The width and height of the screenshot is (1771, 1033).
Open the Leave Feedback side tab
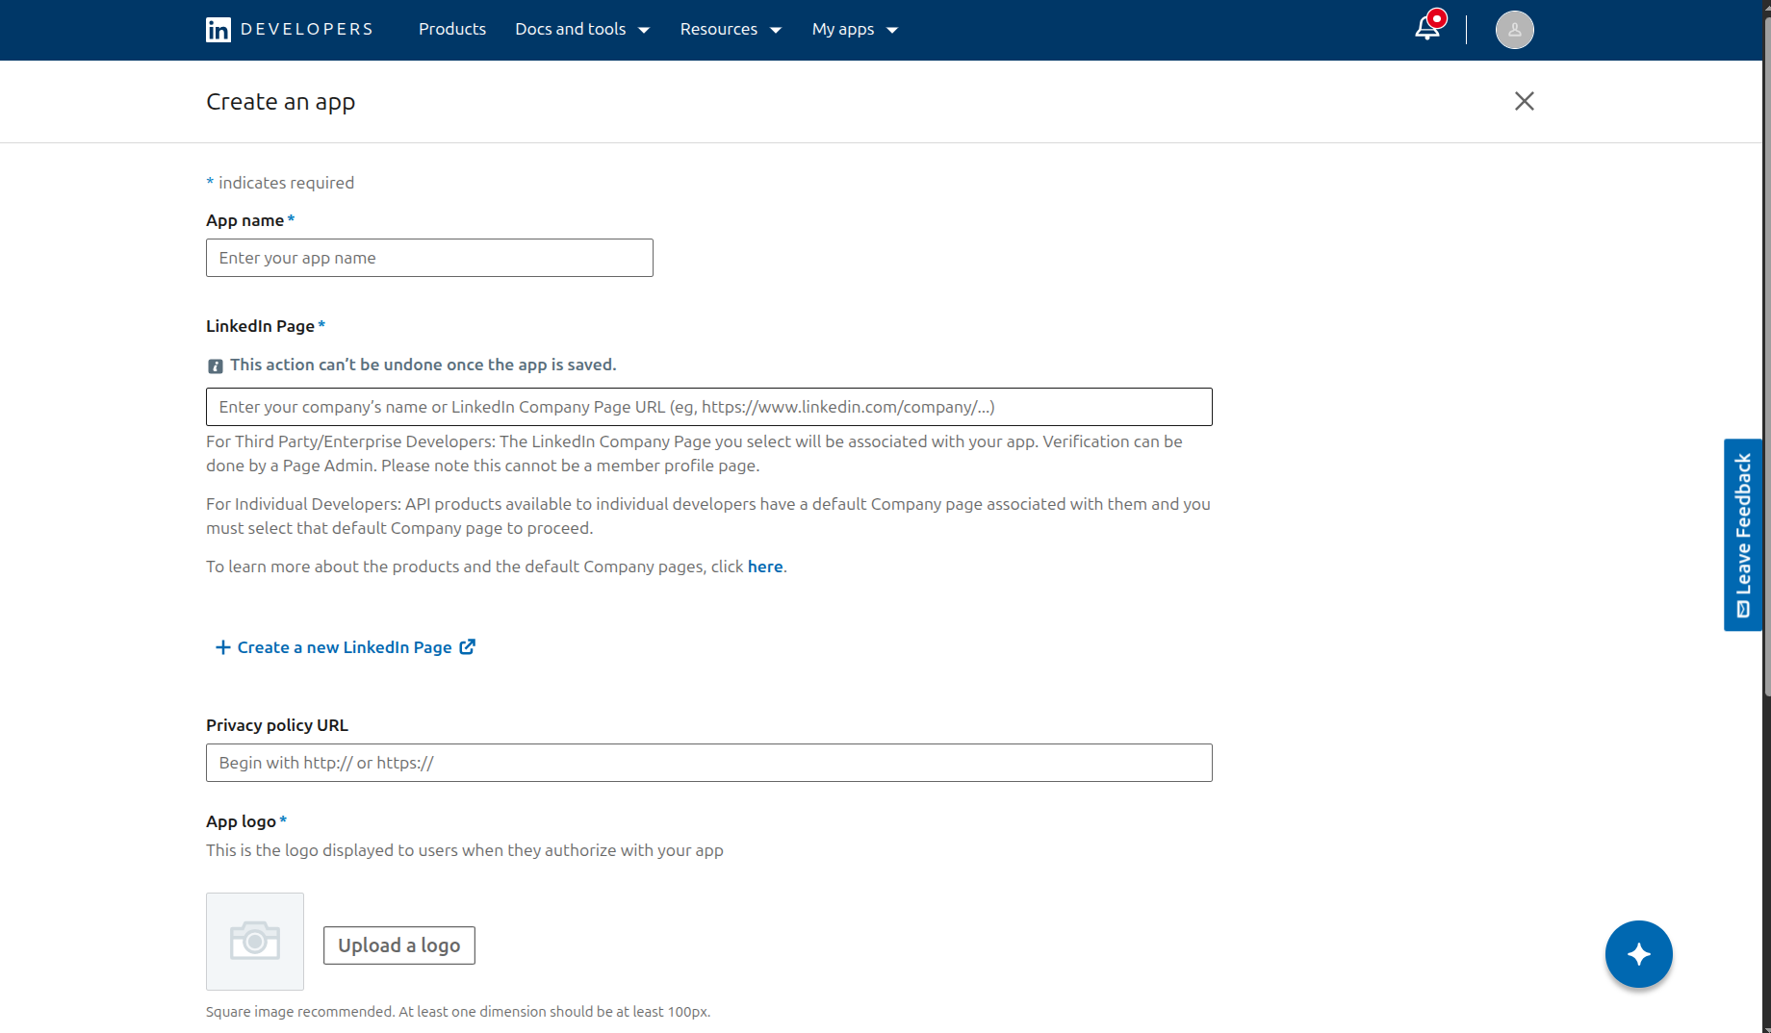(1742, 535)
